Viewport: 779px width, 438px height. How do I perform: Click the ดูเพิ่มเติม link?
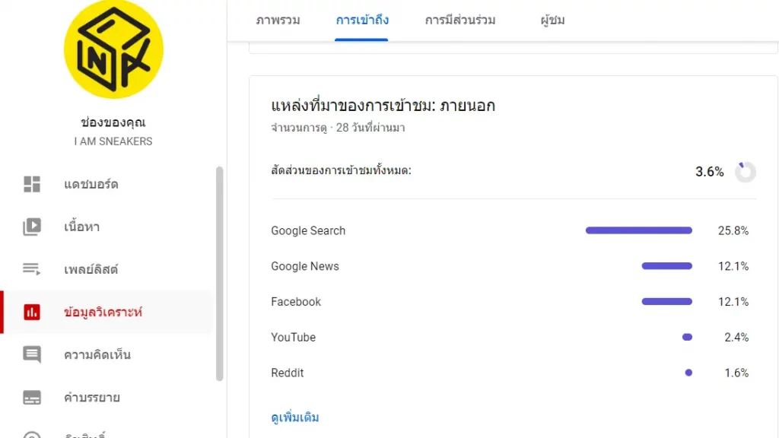295,417
